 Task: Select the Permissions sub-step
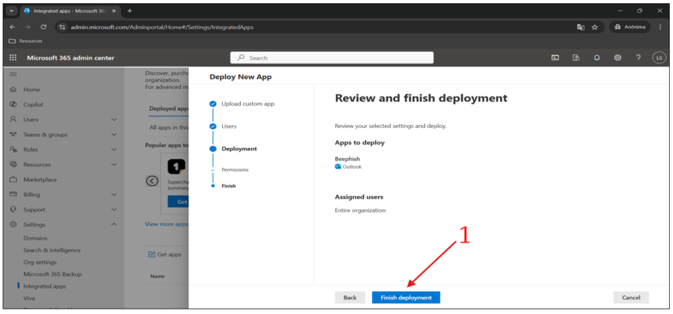[235, 170]
